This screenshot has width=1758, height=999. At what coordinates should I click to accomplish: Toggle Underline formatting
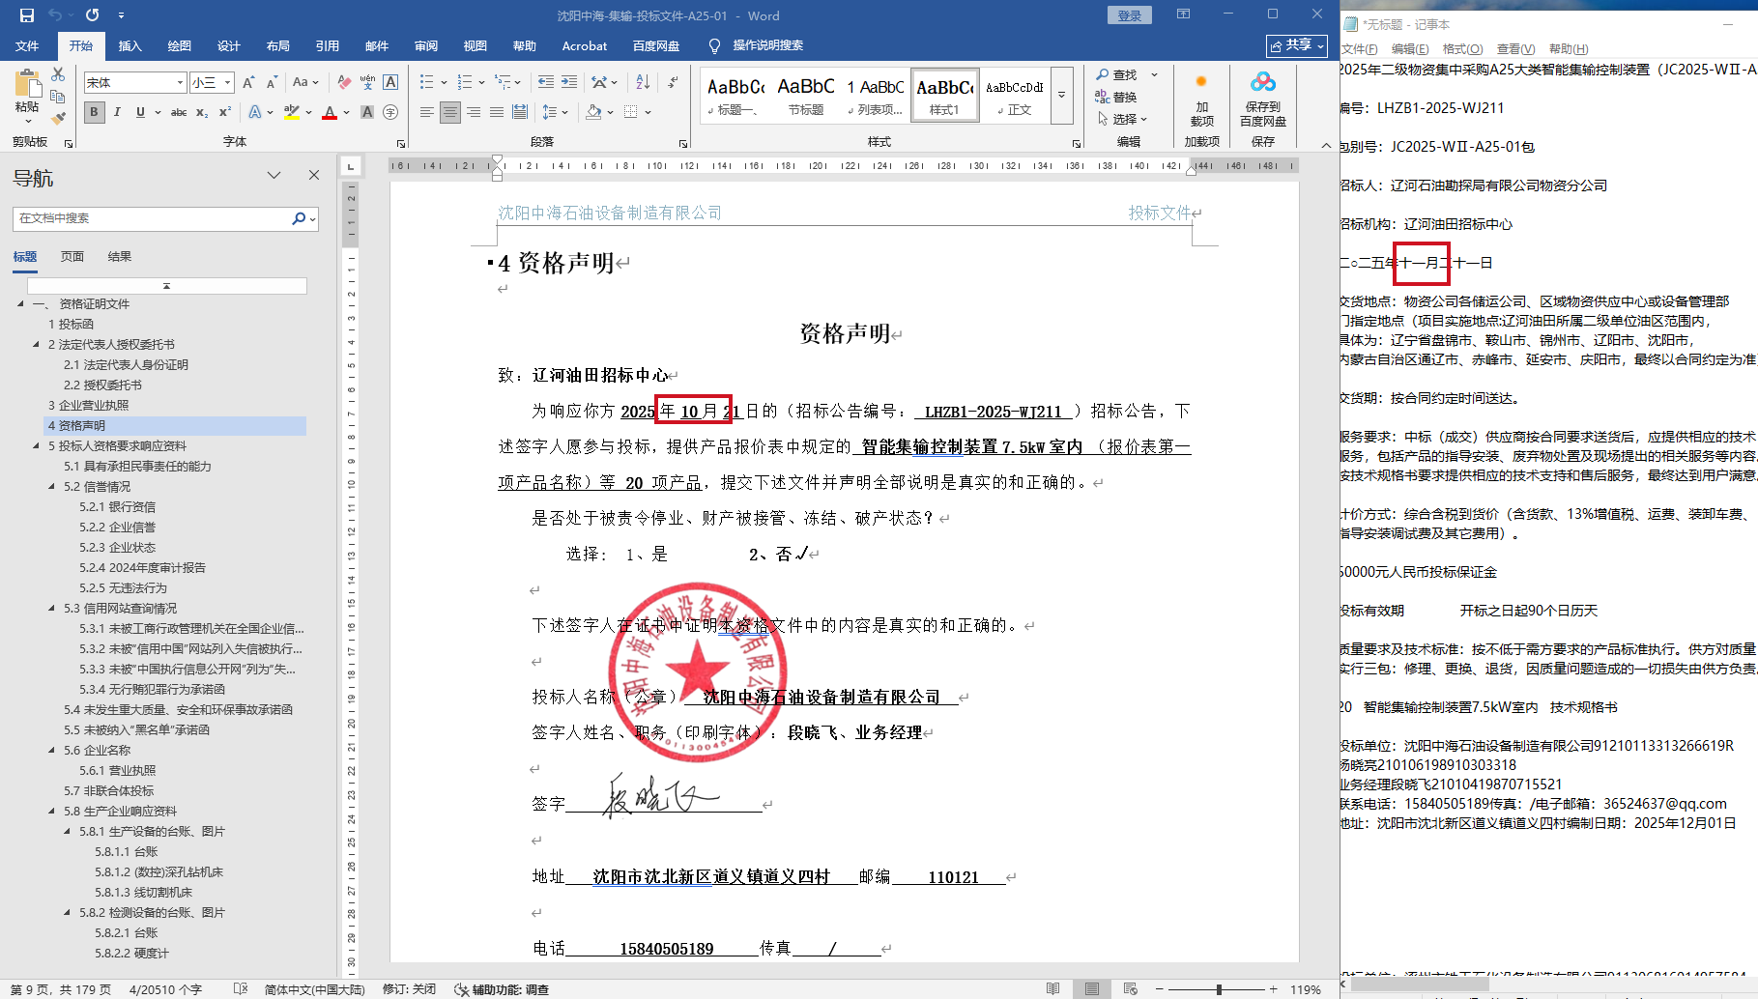[x=140, y=112]
